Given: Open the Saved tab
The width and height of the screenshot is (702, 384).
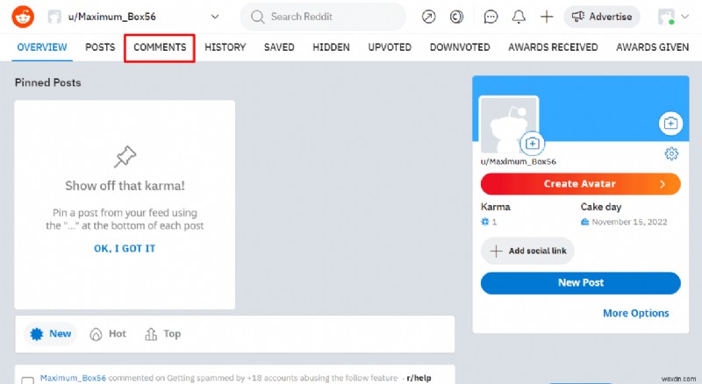Looking at the screenshot, I should (x=279, y=47).
